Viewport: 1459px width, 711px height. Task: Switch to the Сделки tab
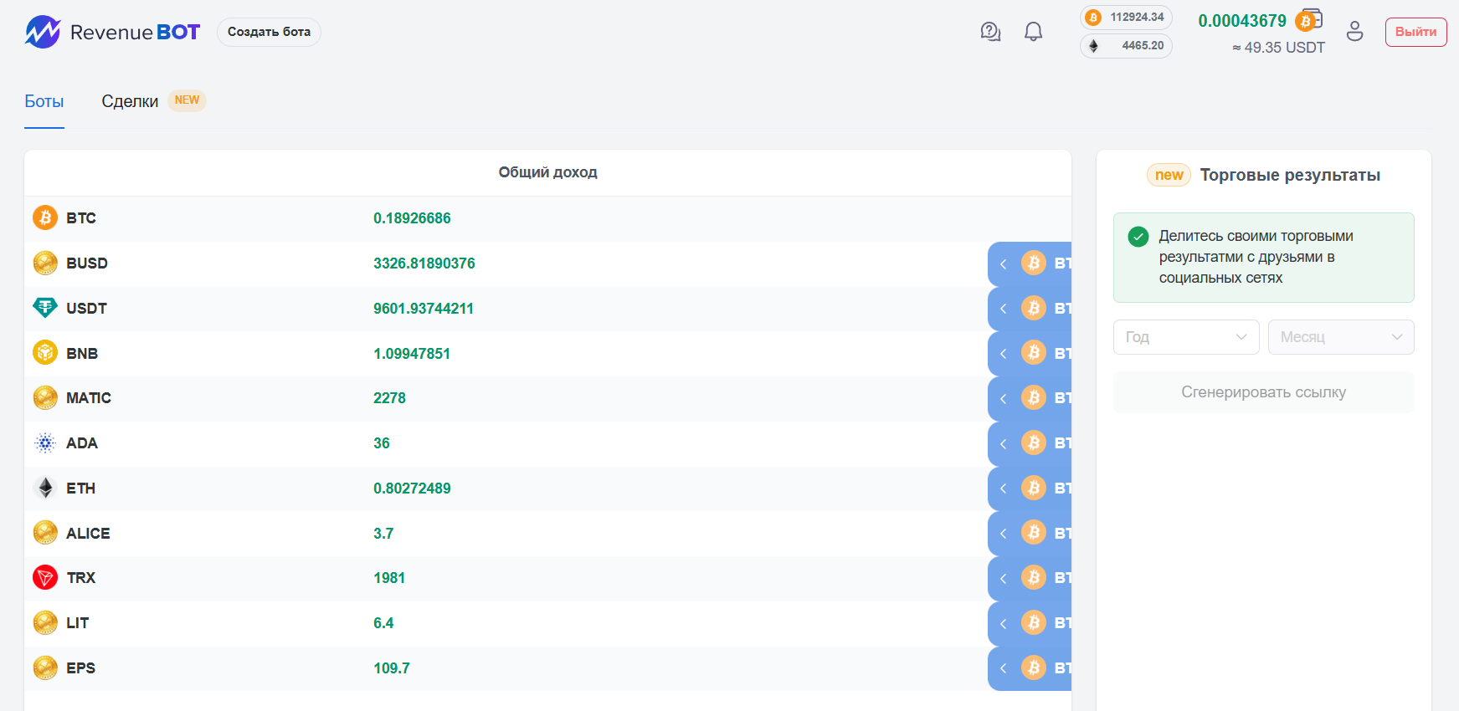[130, 101]
